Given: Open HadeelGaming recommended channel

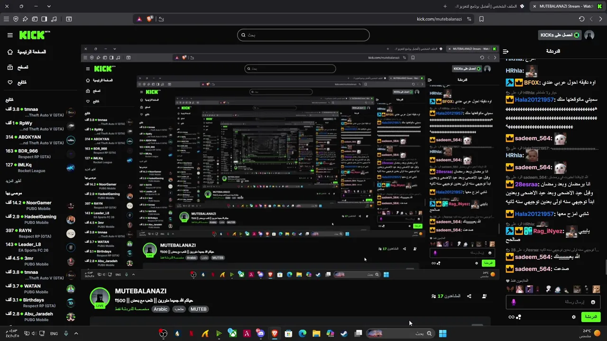Looking at the screenshot, I should (40, 219).
